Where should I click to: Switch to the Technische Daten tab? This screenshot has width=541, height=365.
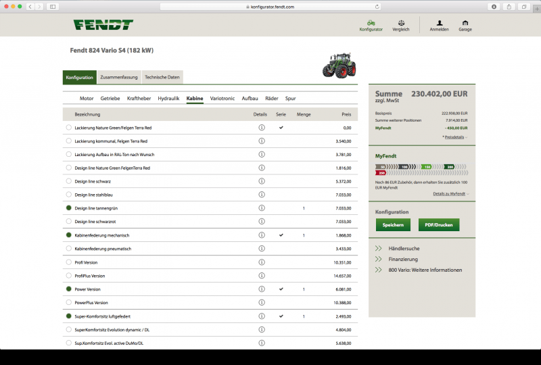[x=162, y=77]
